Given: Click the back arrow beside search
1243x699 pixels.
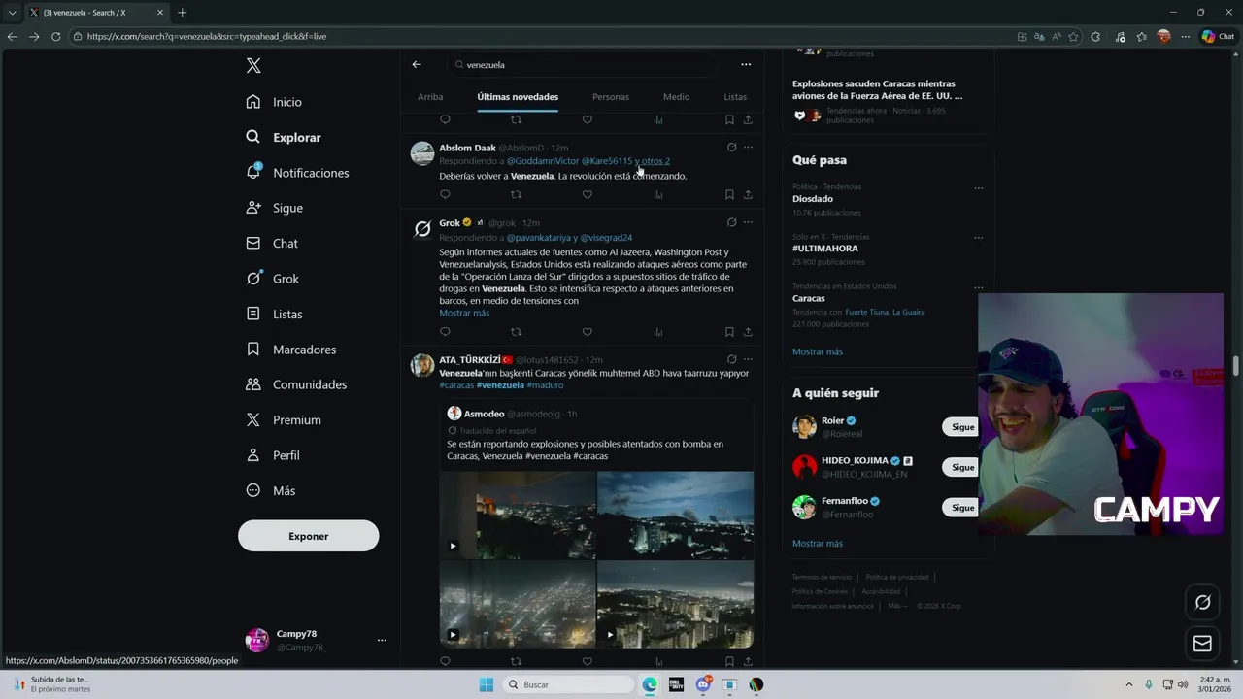Looking at the screenshot, I should tap(417, 64).
